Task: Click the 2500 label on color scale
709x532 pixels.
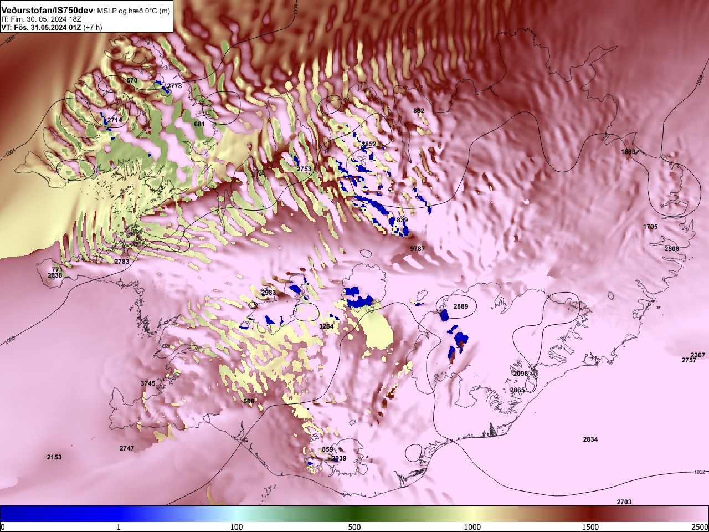Action: (700, 527)
